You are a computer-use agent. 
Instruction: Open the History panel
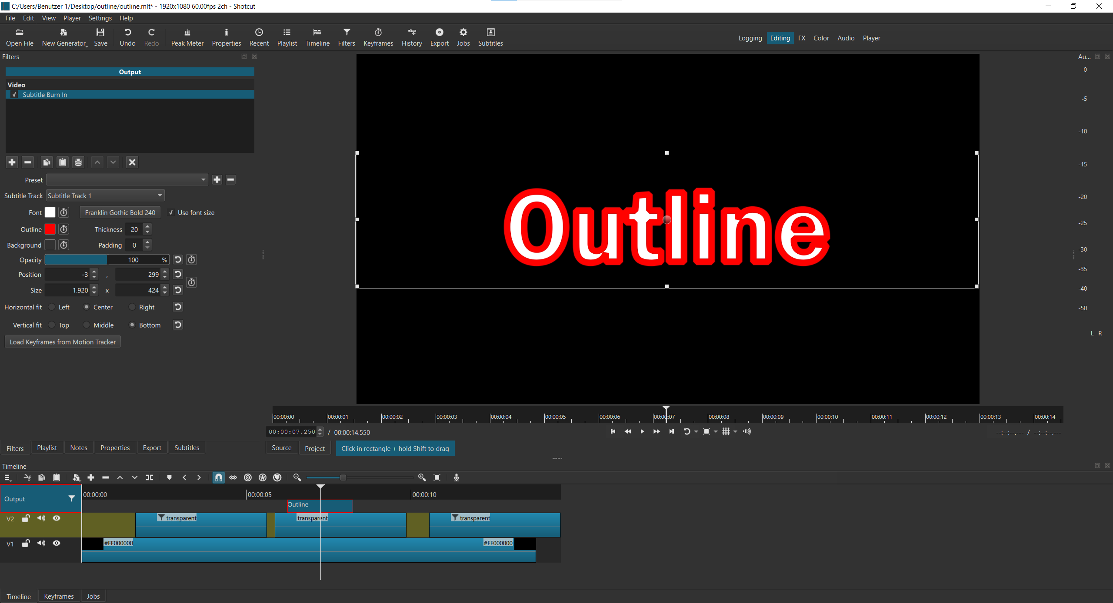coord(411,37)
